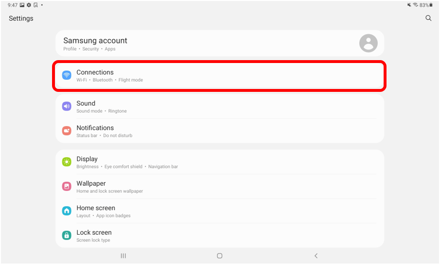Open the Display settings entry
The image size is (440, 265).
tap(220, 162)
